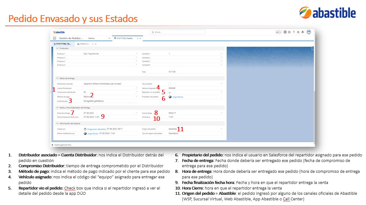Click the global actions plus icon

tap(285, 32)
